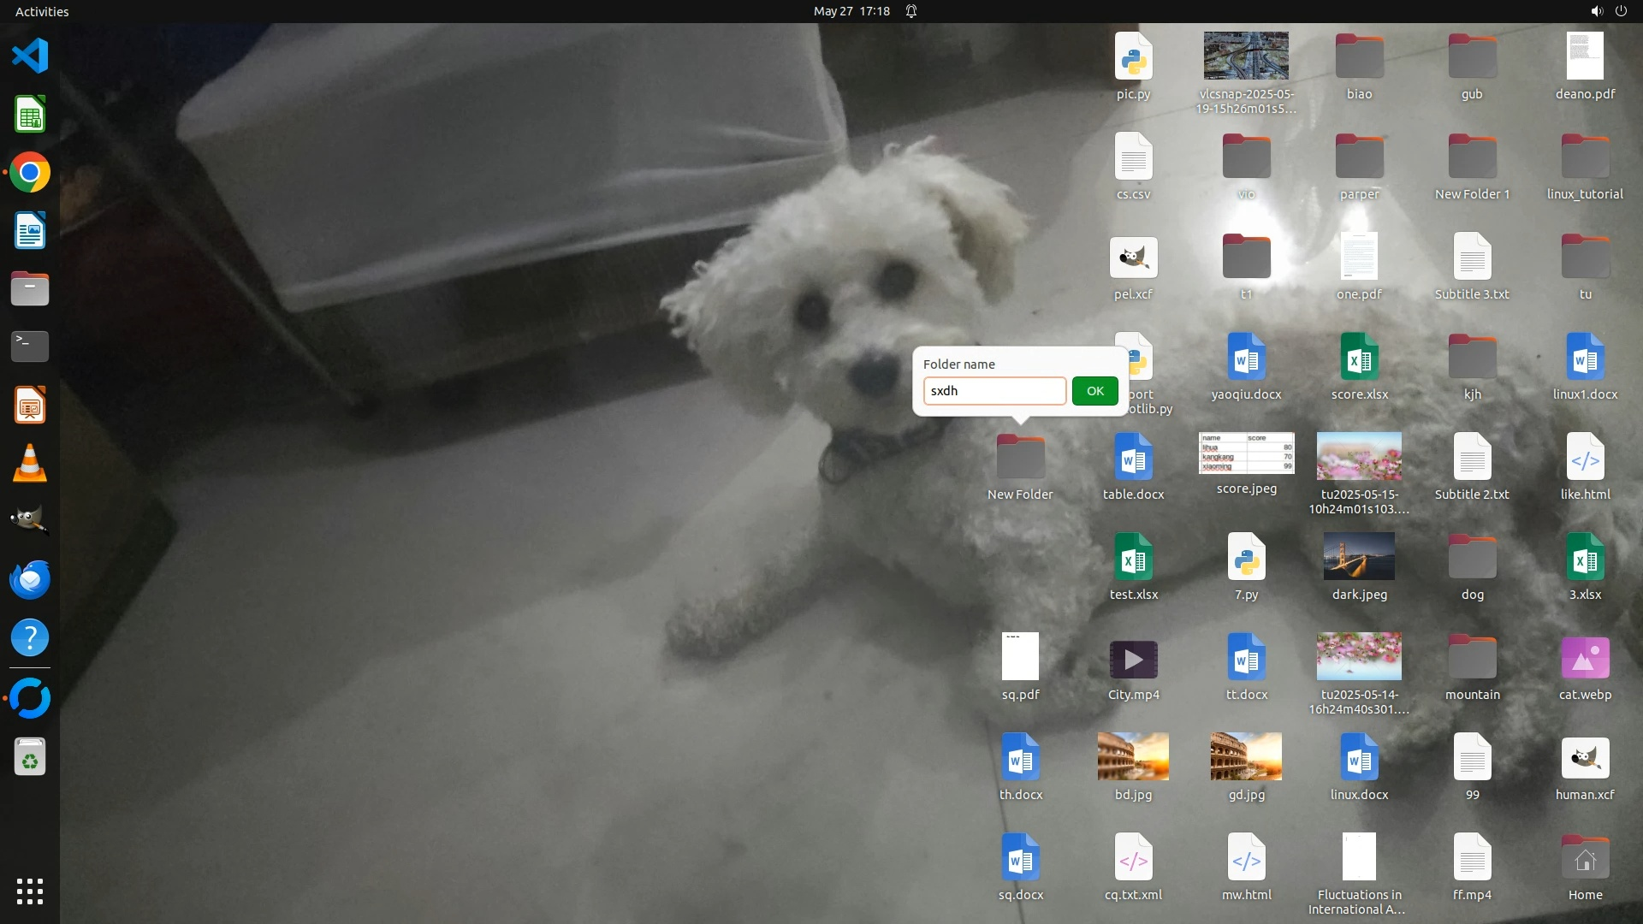Click Activities in the top bar
The image size is (1643, 924).
[x=42, y=11]
